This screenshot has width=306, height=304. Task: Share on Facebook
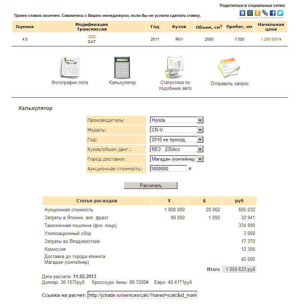pyautogui.click(x=273, y=13)
